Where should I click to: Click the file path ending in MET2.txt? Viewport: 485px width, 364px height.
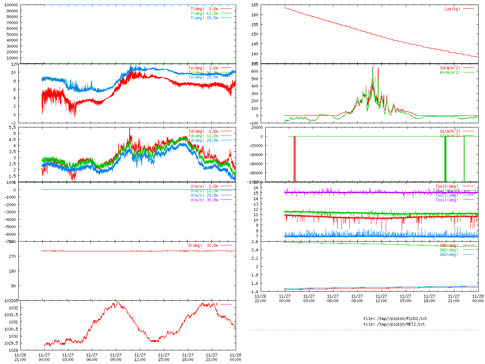(394, 324)
